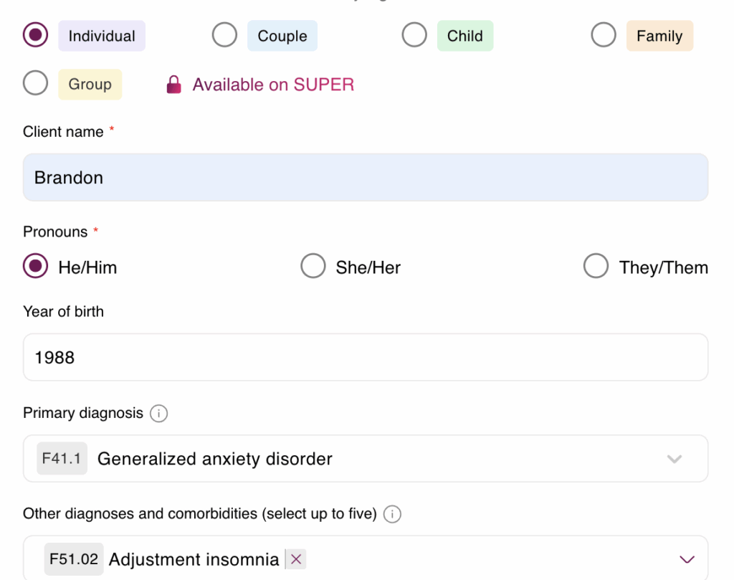Image resolution: width=734 pixels, height=580 pixels.
Task: Pick the Family radio button
Action: click(604, 34)
